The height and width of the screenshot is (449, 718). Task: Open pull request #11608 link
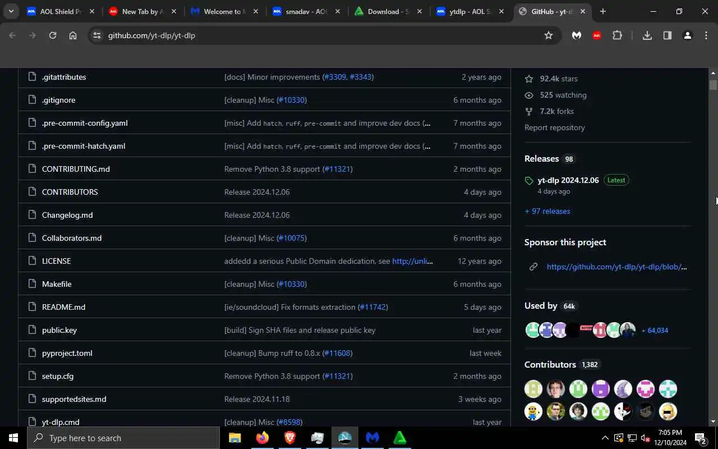point(338,353)
